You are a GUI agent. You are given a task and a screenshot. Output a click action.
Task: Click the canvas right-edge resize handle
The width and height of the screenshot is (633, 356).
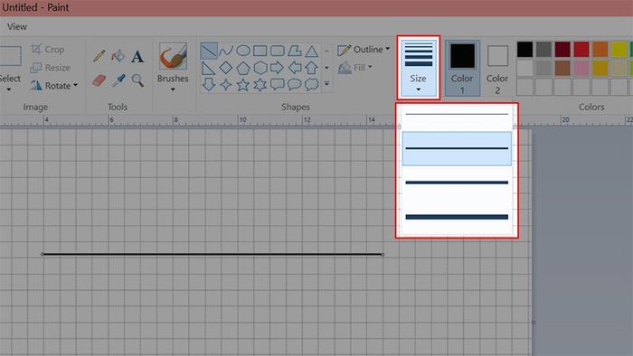coord(534,323)
